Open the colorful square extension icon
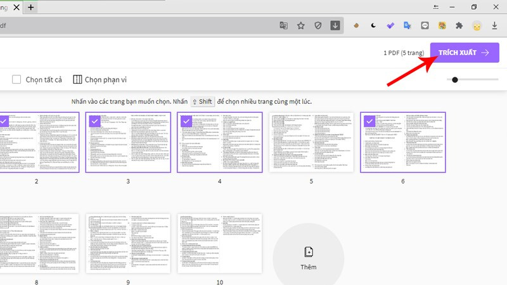507x285 pixels. (442, 25)
